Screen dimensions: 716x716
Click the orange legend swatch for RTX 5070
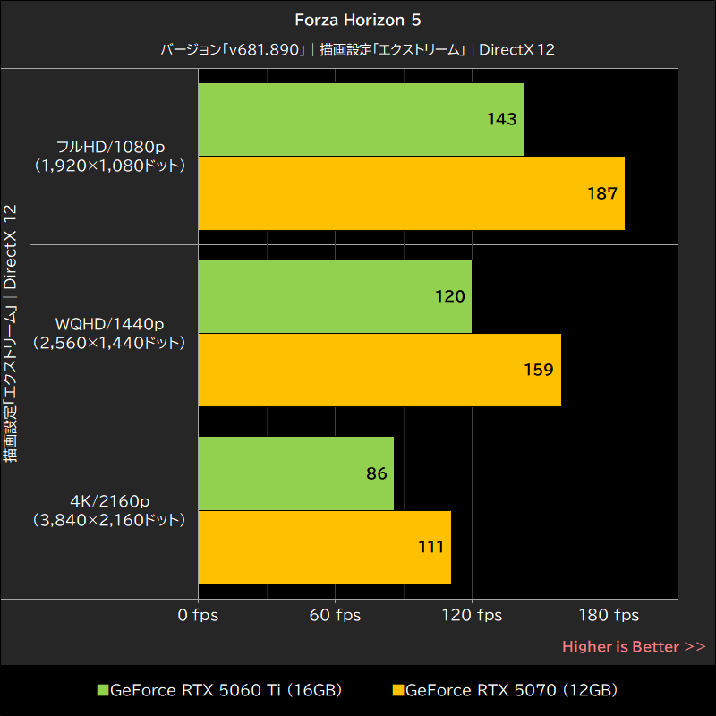[398, 690]
